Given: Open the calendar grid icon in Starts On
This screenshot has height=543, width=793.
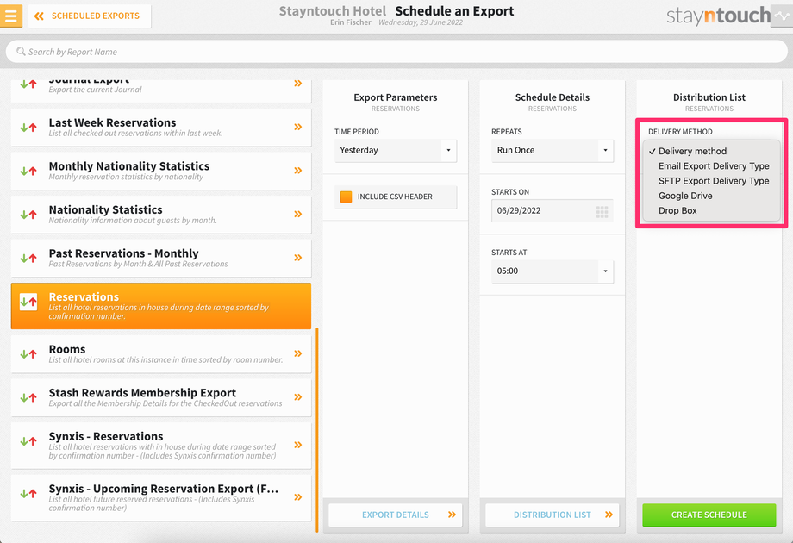Looking at the screenshot, I should (602, 212).
